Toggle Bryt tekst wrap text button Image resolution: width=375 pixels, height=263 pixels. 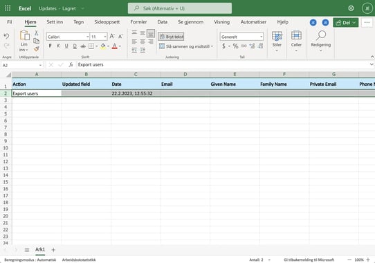pyautogui.click(x=171, y=37)
